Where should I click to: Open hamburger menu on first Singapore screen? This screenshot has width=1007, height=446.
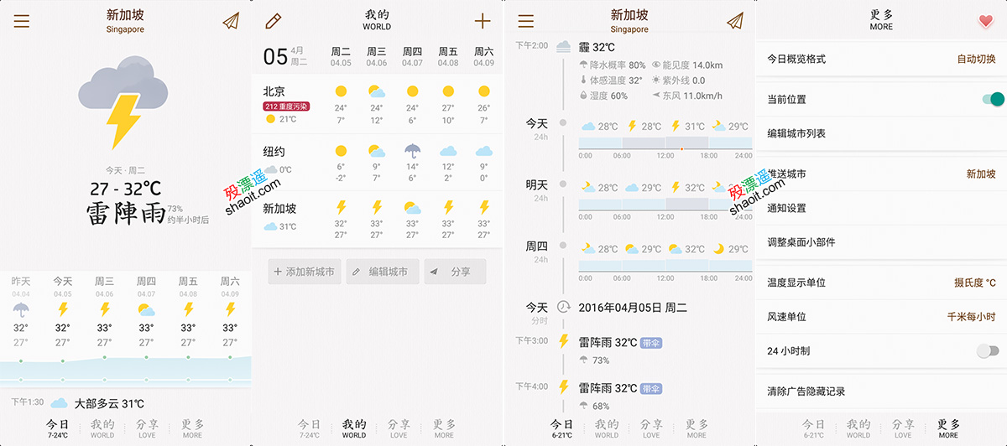(x=21, y=22)
